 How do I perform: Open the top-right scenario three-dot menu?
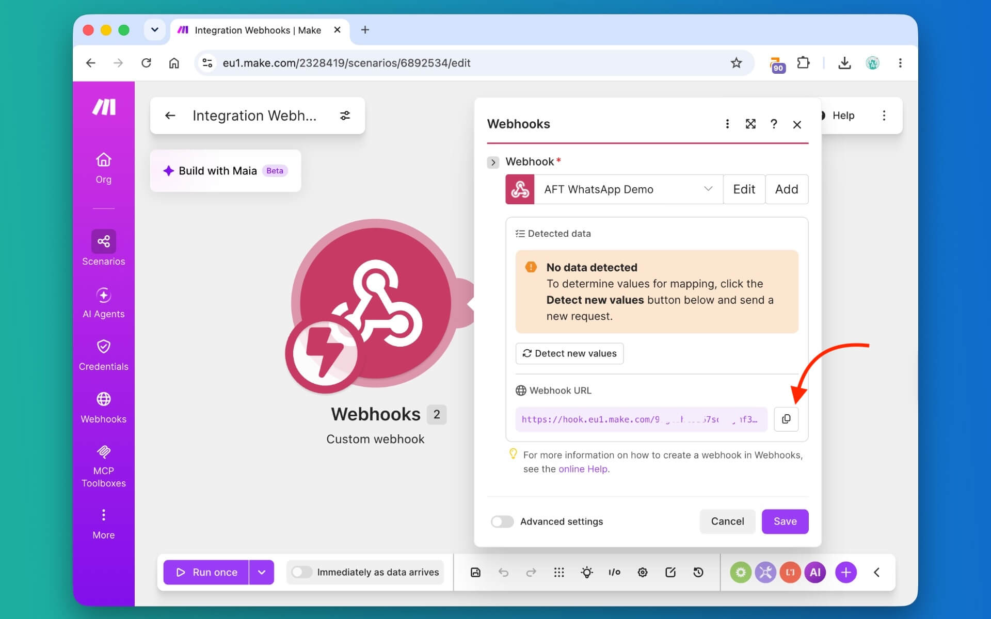[884, 116]
